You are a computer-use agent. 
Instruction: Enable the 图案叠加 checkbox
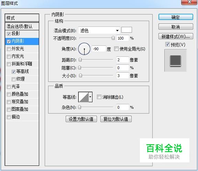[x=9, y=109]
